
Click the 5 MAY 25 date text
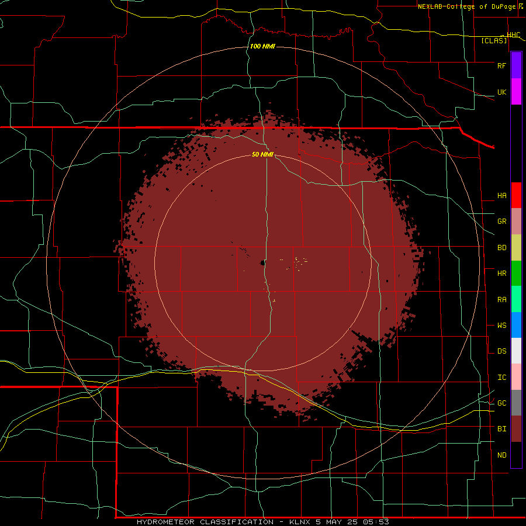337,522
